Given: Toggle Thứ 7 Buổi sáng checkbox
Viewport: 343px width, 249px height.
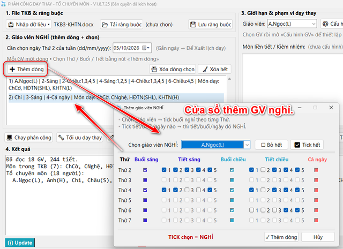Looking at the screenshot, I should [x=145, y=220].
